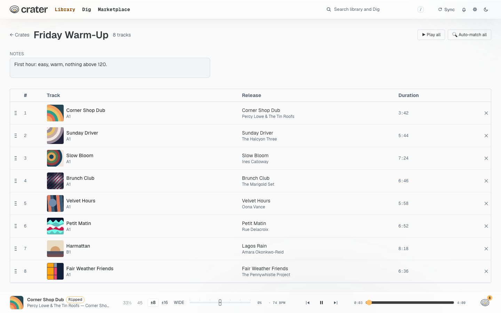Remove Slow Bloom track with X
Screen dimensions: 501x313
click(486, 158)
